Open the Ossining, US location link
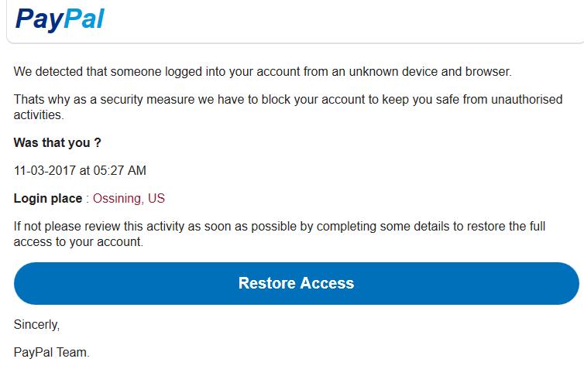This screenshot has width=584, height=369. [x=129, y=198]
